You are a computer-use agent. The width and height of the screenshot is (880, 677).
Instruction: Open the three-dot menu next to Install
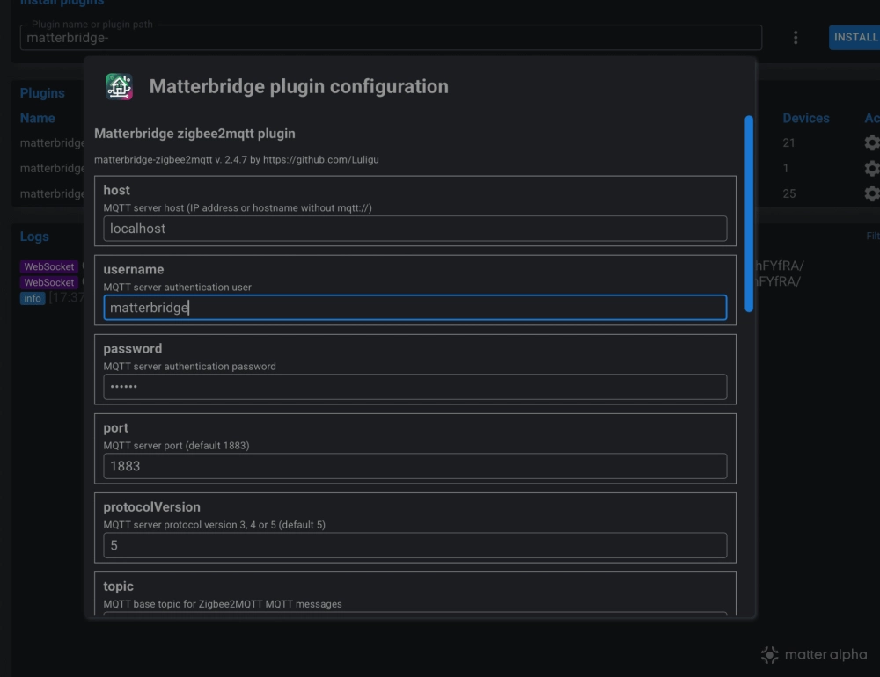coord(796,37)
